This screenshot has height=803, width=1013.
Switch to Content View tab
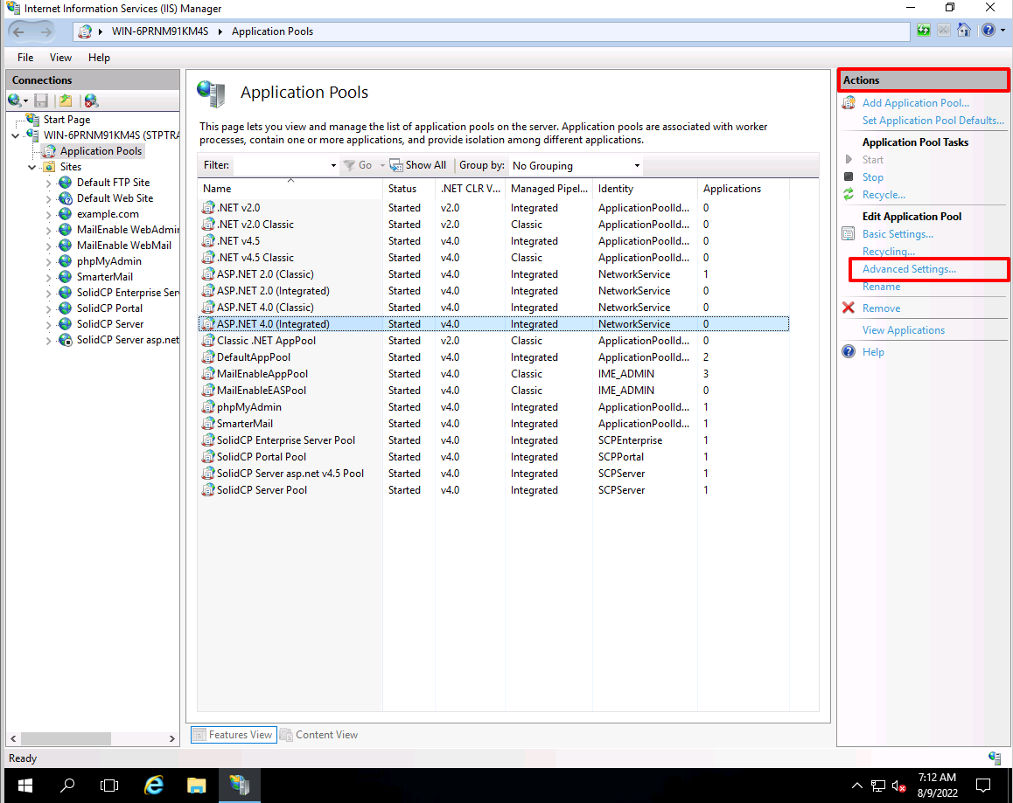(x=319, y=735)
